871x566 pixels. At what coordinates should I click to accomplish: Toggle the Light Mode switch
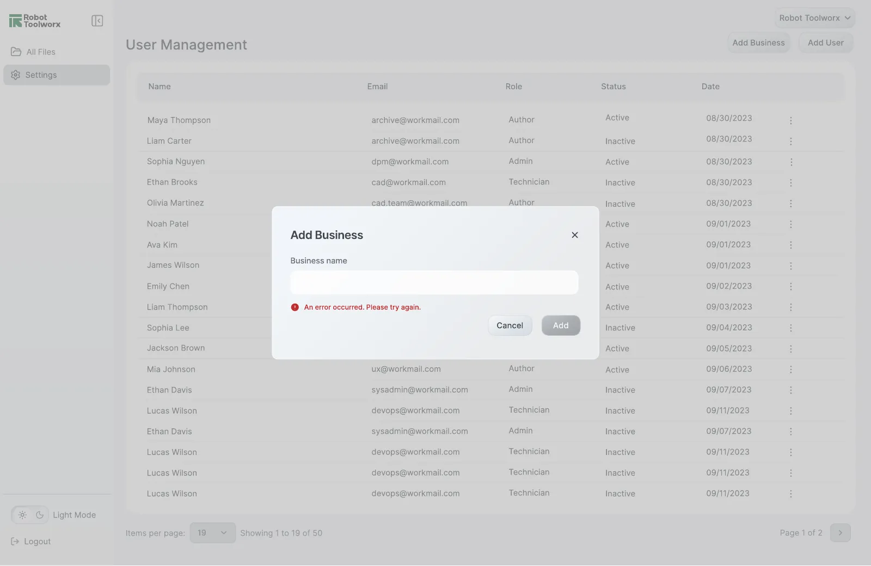tap(30, 515)
